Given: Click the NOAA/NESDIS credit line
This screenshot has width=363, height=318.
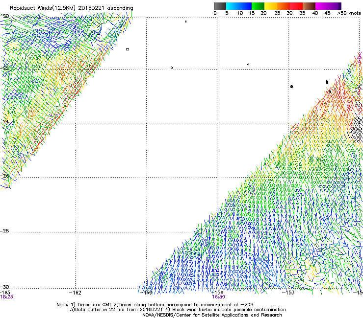Looking at the screenshot, I should coord(212,315).
